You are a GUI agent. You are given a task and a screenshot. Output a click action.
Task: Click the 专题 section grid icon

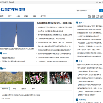[77, 61]
